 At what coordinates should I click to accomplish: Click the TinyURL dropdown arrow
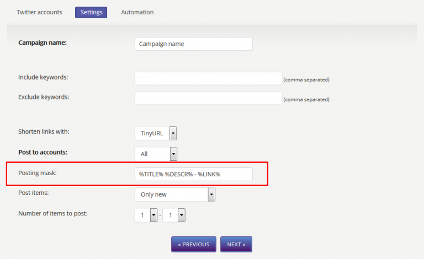(x=173, y=133)
